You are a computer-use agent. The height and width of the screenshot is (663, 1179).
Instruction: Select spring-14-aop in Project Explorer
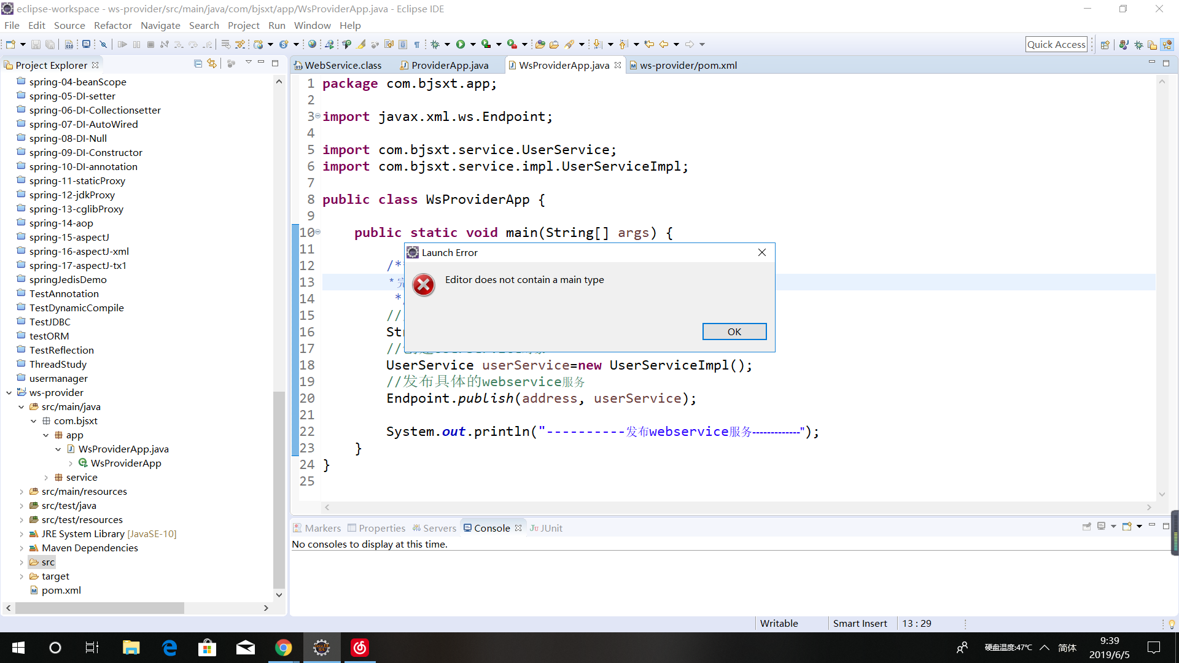click(x=61, y=223)
